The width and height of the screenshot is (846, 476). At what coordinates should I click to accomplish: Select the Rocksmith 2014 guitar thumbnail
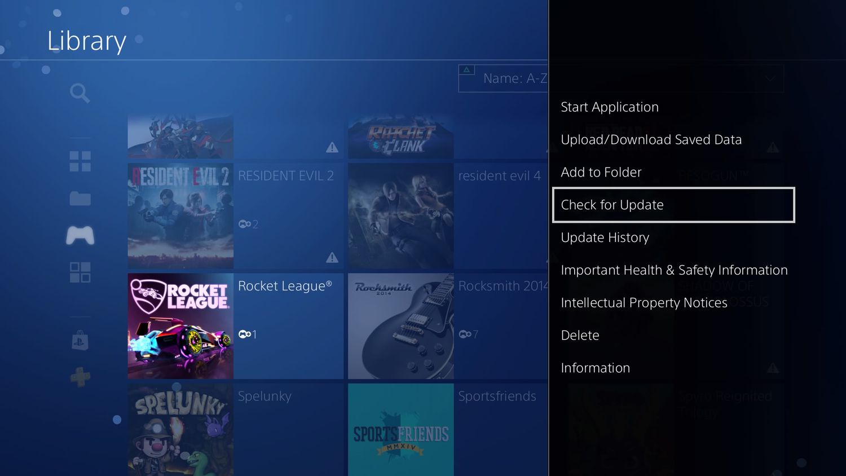click(x=400, y=326)
